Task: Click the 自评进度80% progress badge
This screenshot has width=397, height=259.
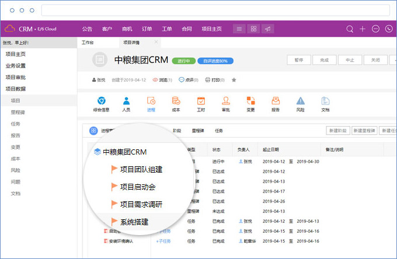Action: pyautogui.click(x=216, y=61)
